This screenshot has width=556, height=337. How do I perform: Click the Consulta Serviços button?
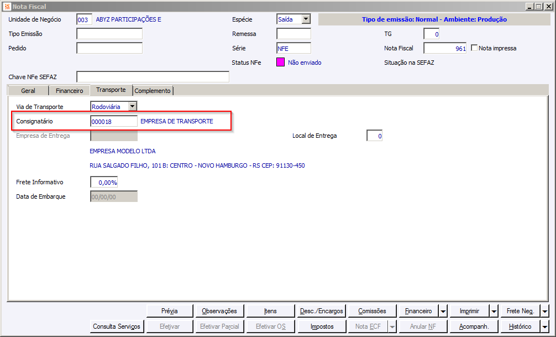pos(117,326)
